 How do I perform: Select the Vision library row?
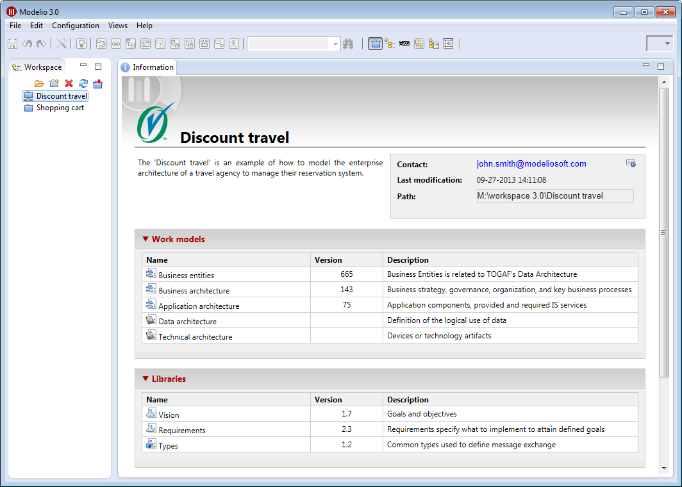point(390,414)
